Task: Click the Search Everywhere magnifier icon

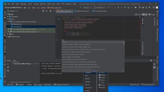Action: (x=153, y=7)
